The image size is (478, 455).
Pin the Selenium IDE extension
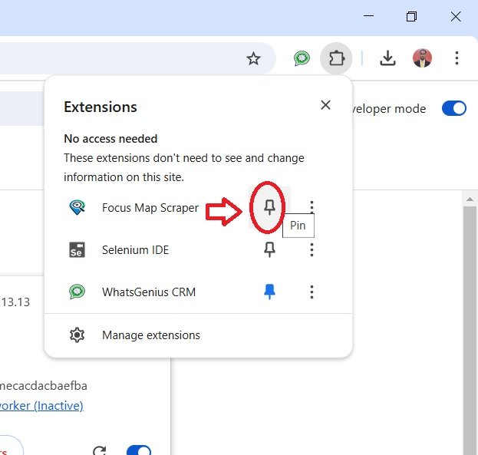pos(269,250)
